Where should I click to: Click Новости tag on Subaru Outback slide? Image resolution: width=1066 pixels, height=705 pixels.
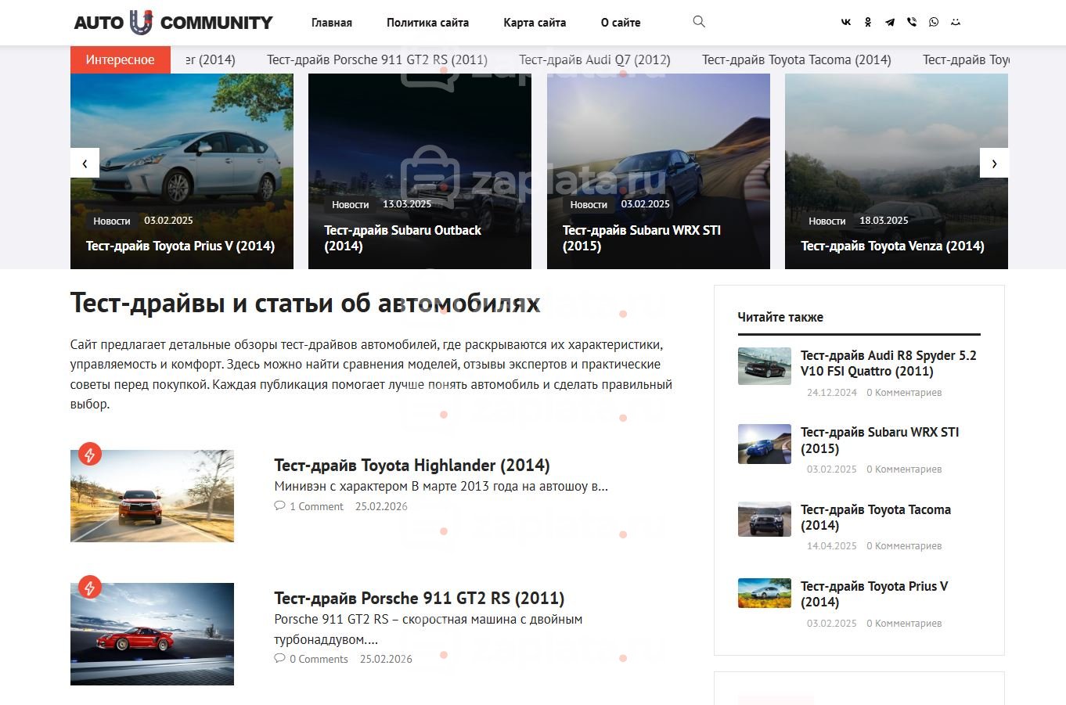350,204
